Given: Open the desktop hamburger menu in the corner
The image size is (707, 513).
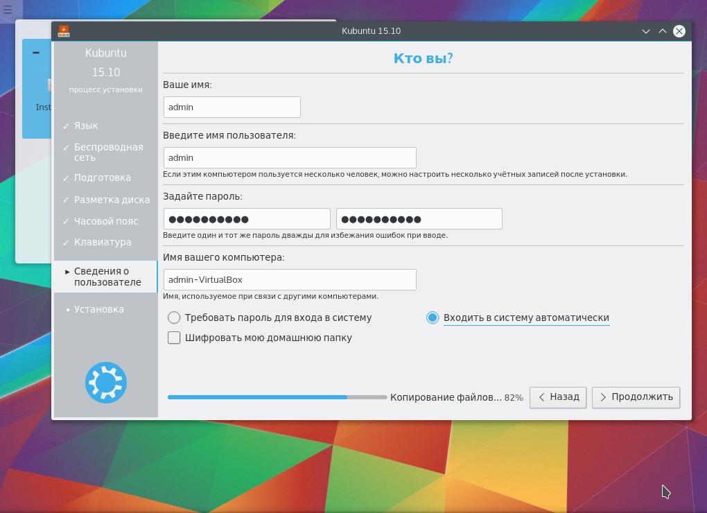Looking at the screenshot, I should point(8,10).
